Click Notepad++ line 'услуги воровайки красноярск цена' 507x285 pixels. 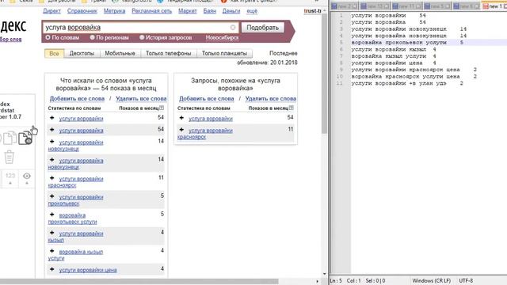pos(414,70)
